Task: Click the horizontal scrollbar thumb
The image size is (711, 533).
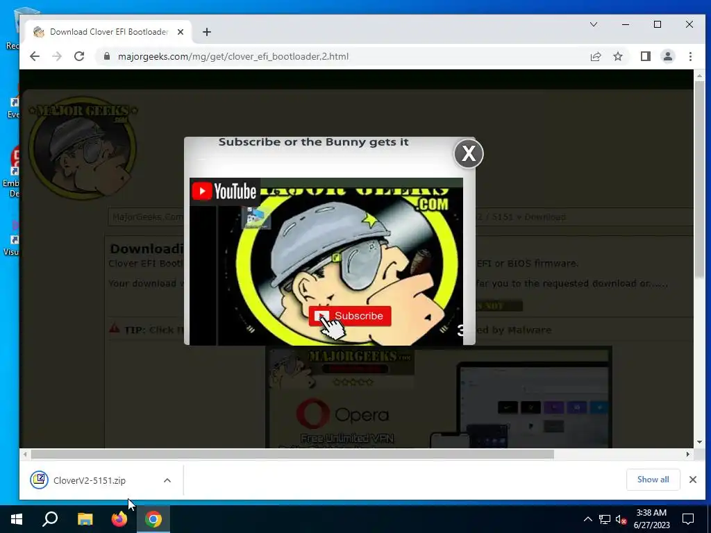Action: [x=292, y=454]
